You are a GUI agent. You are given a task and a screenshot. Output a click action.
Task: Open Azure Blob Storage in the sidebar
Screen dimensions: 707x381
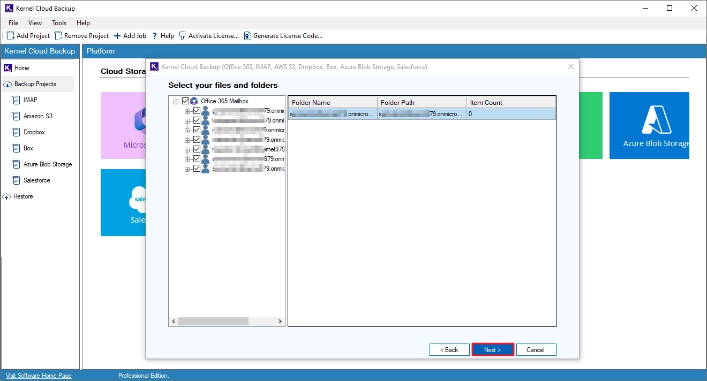point(42,164)
